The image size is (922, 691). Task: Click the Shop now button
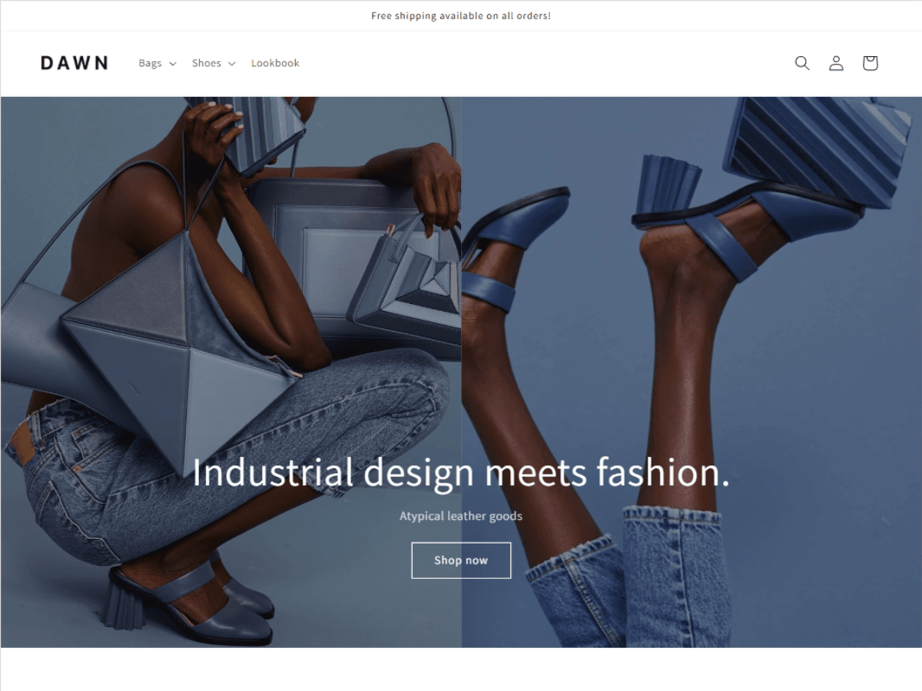(x=461, y=560)
